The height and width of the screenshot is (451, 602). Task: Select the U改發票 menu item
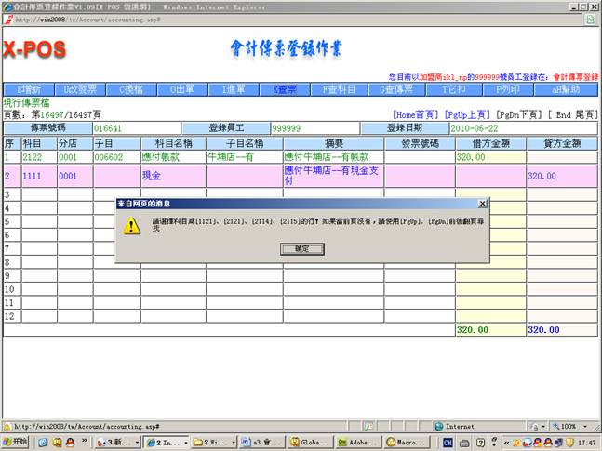(x=81, y=90)
